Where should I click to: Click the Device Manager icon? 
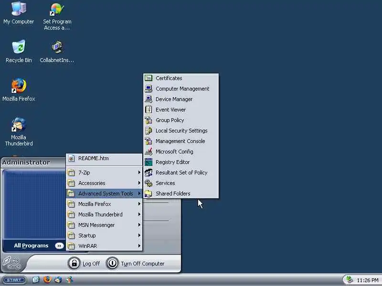(149, 99)
